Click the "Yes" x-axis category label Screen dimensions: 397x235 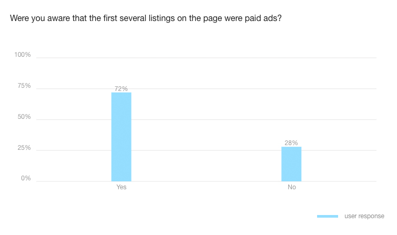pos(121,187)
